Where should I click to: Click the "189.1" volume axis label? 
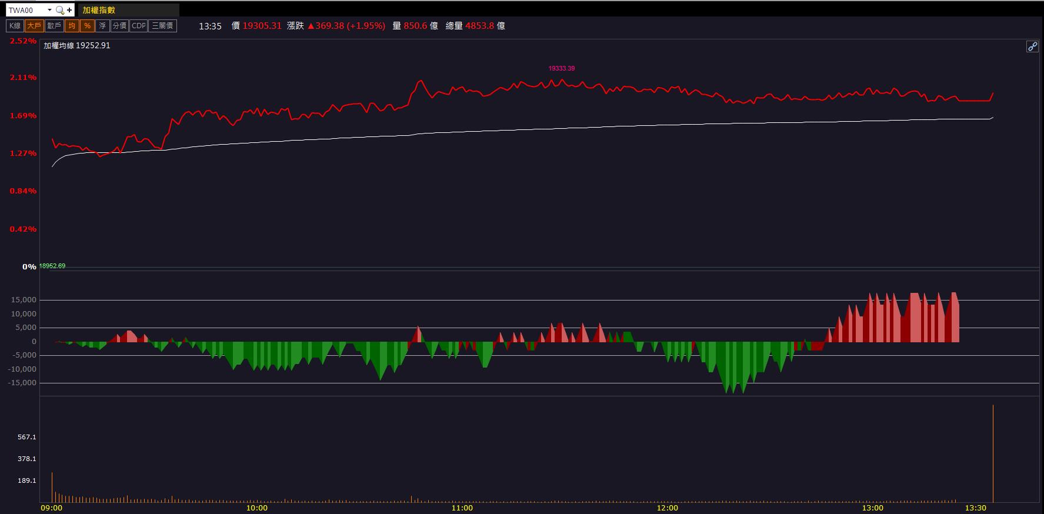pyautogui.click(x=27, y=480)
